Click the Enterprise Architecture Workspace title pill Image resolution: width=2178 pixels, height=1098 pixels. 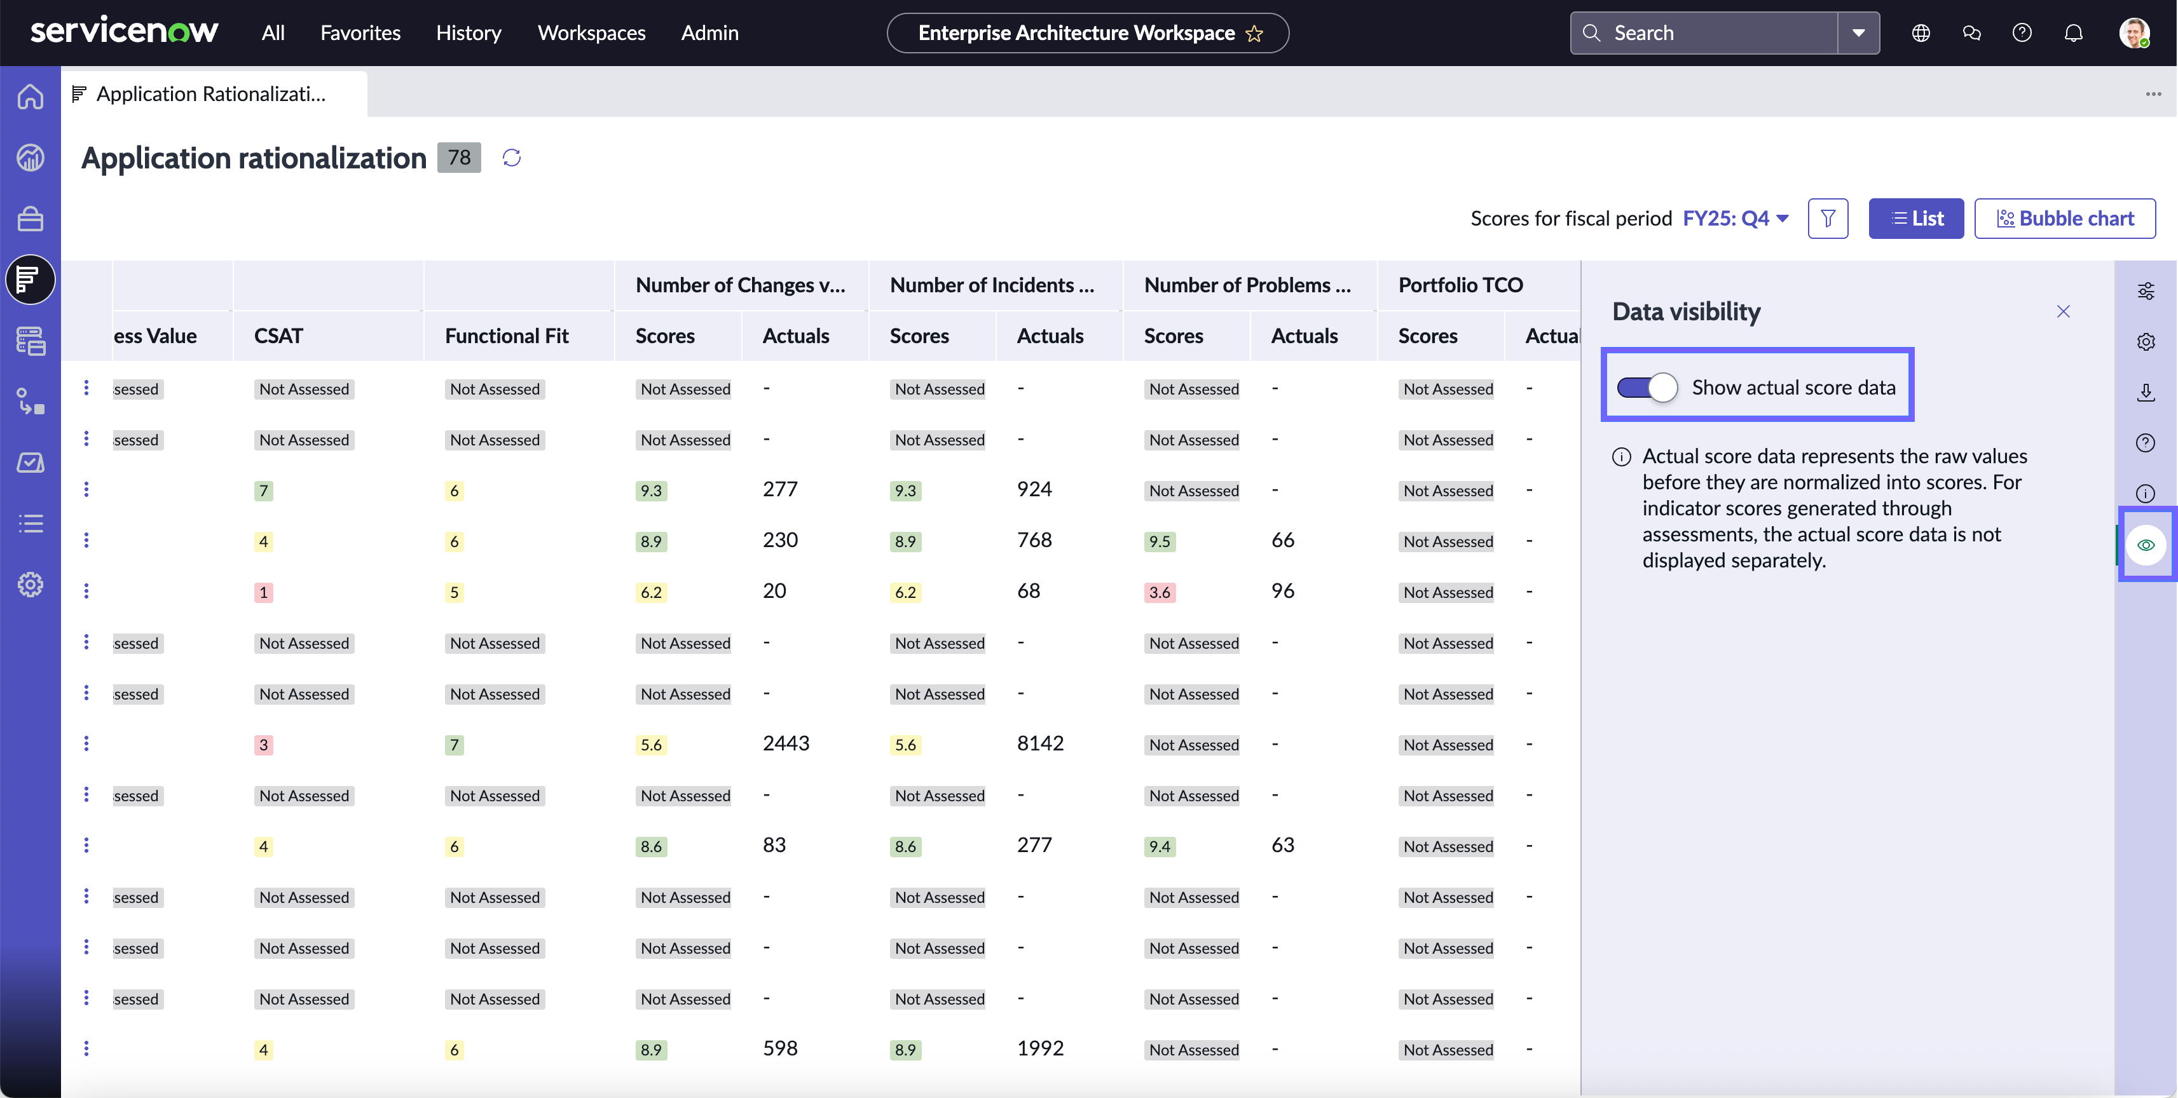pos(1087,33)
